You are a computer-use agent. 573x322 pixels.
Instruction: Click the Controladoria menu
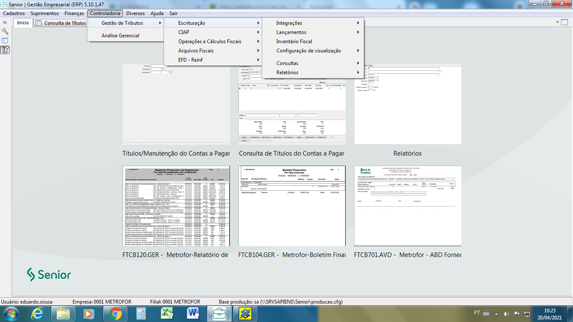(105, 13)
